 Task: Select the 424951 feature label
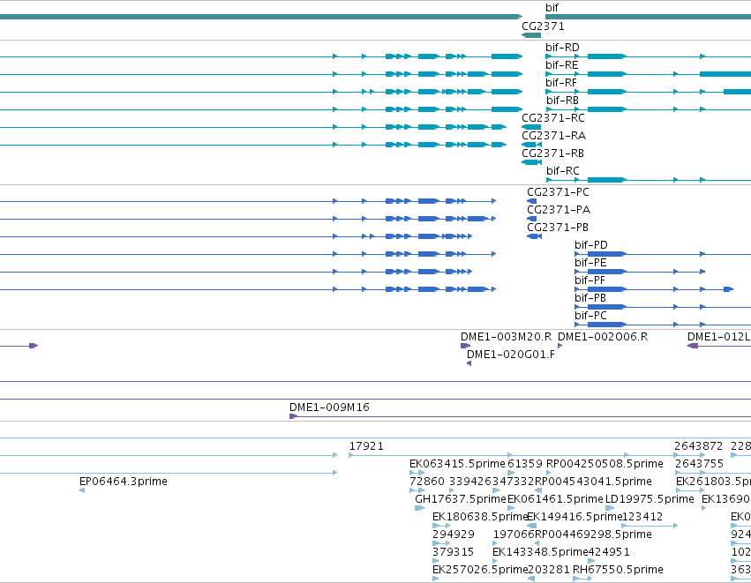tap(608, 552)
